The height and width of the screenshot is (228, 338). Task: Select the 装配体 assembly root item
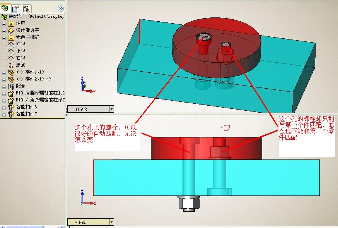click(x=16, y=17)
